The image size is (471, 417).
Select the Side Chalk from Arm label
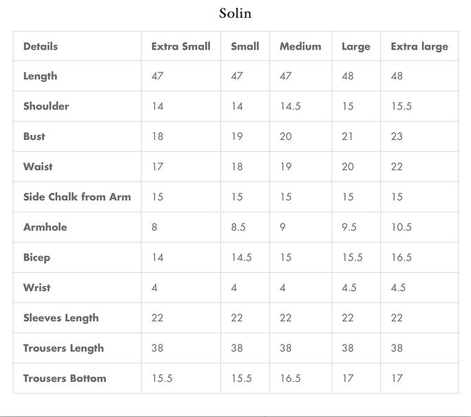pos(77,196)
